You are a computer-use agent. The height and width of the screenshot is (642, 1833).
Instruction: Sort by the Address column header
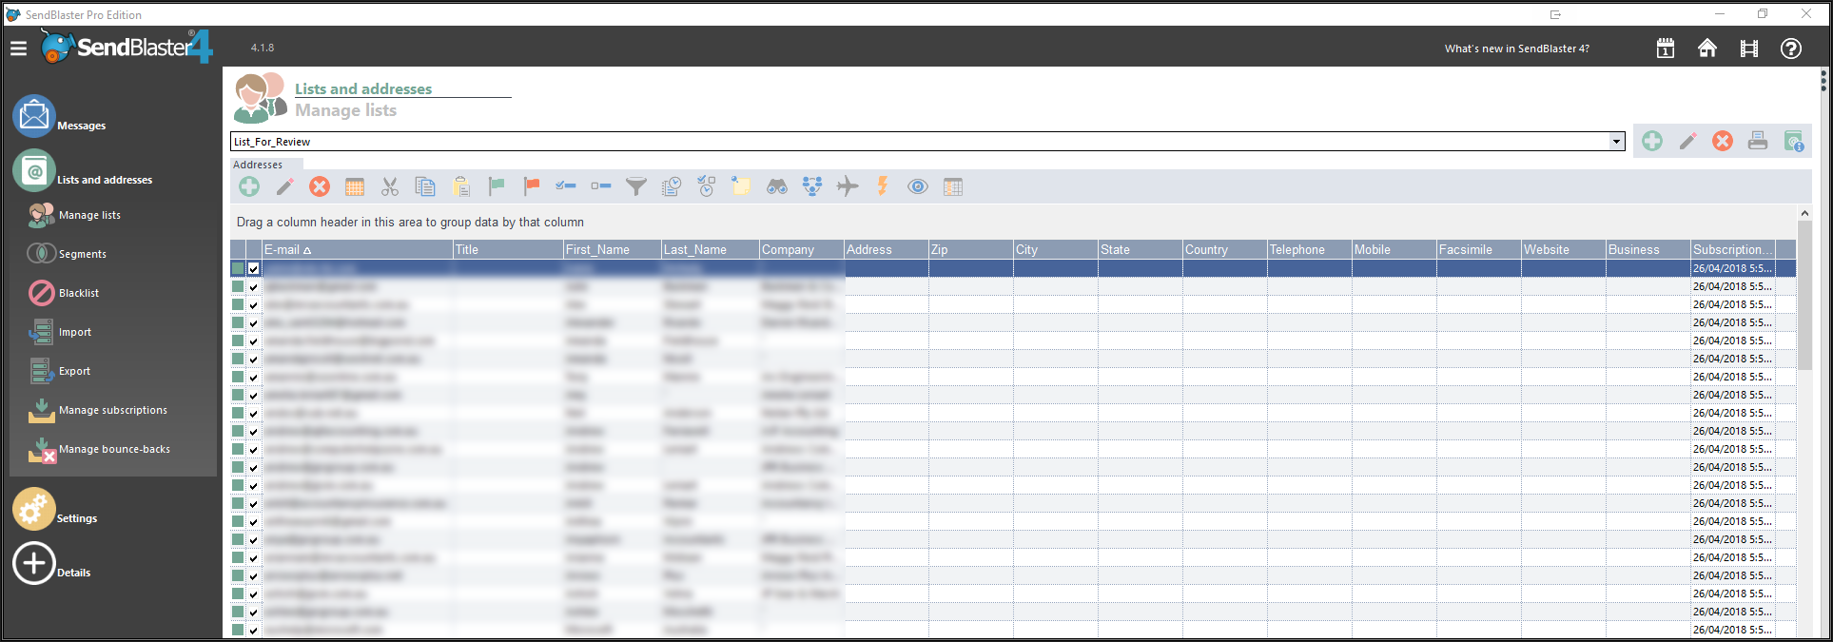point(886,249)
